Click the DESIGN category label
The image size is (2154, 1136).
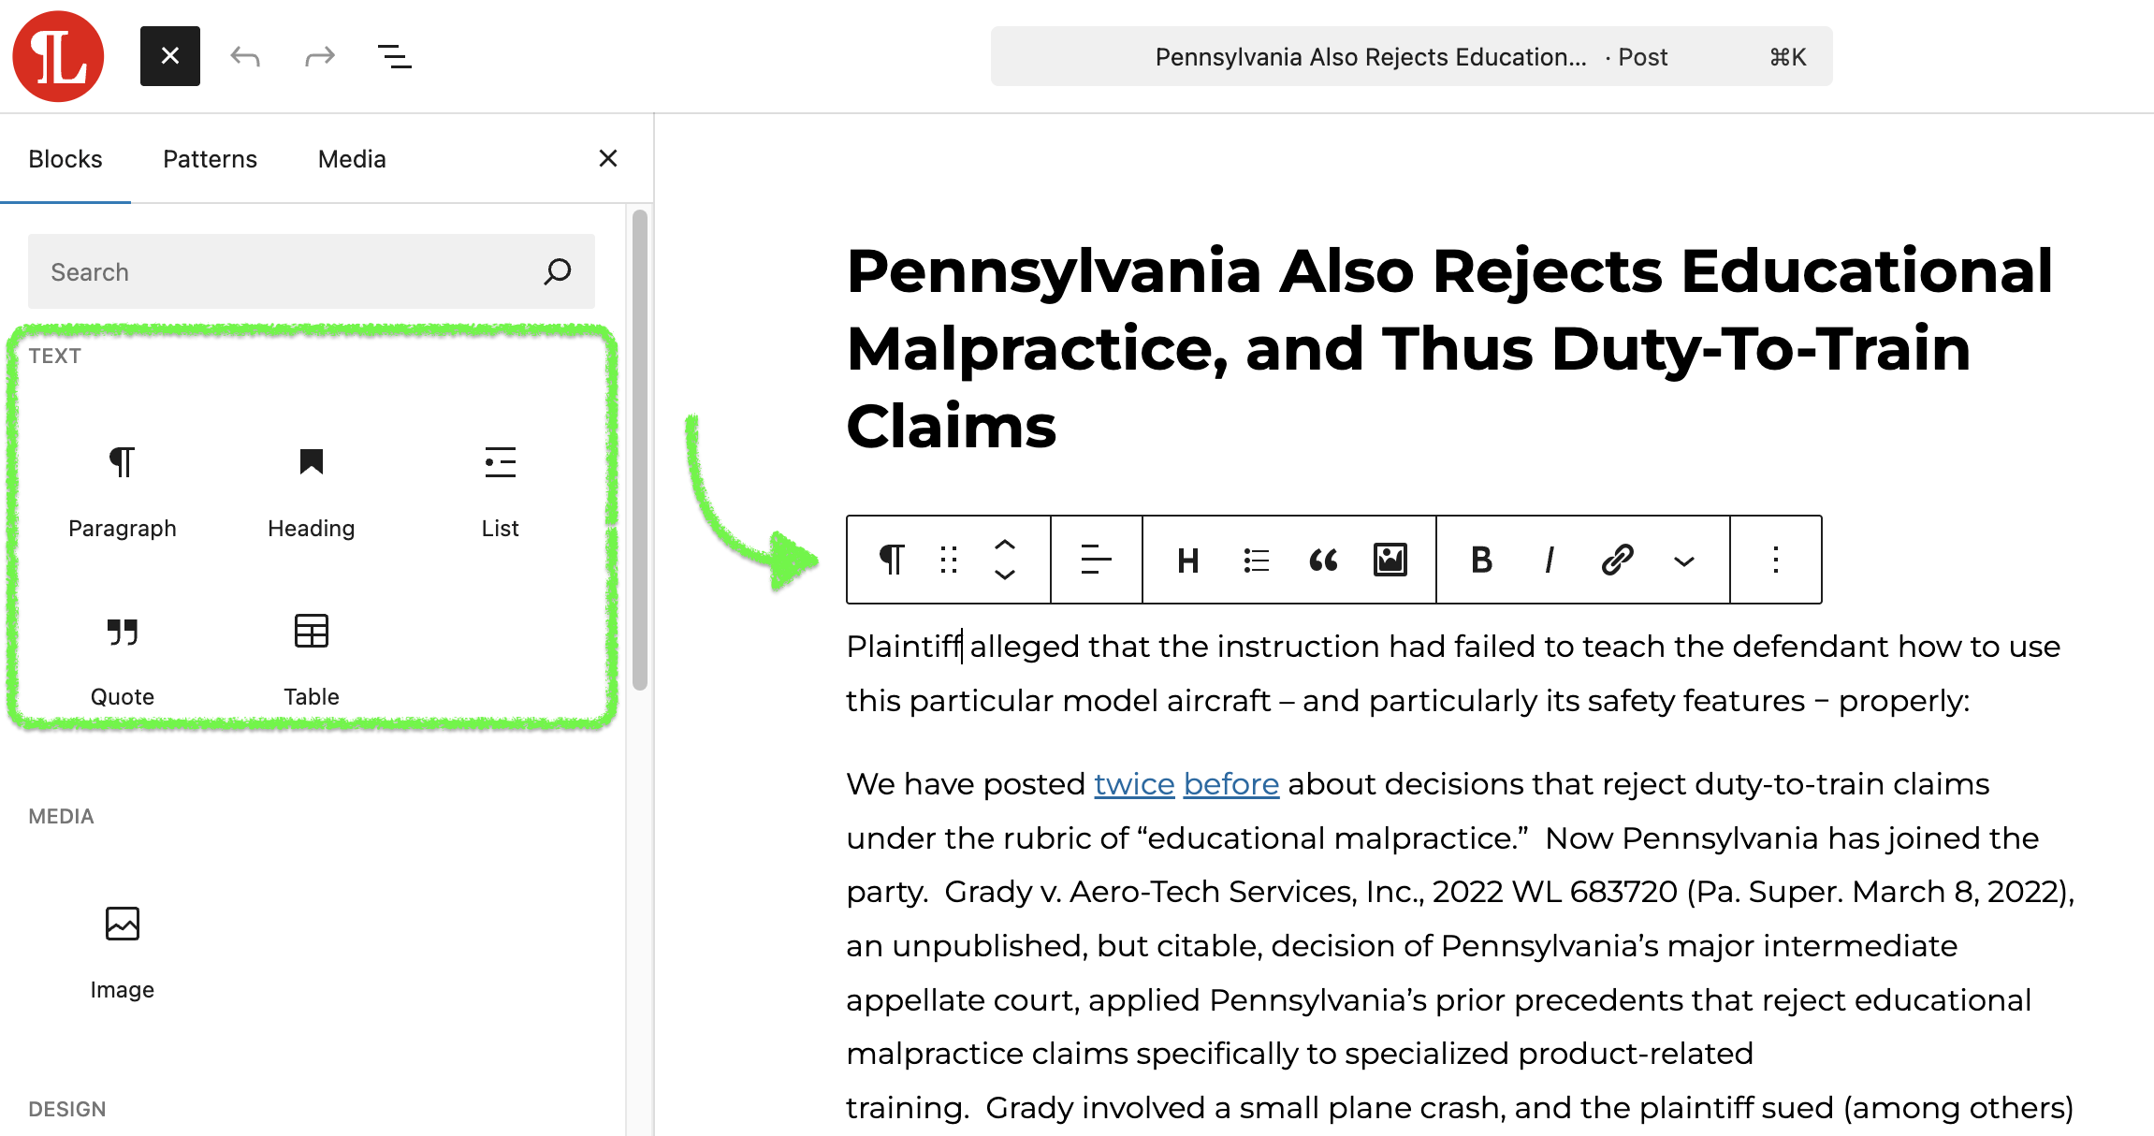pyautogui.click(x=67, y=1109)
